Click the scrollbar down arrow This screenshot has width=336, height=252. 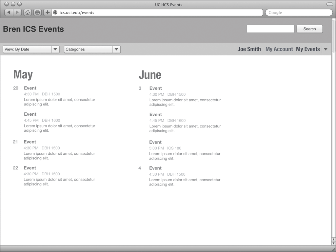tap(334, 243)
